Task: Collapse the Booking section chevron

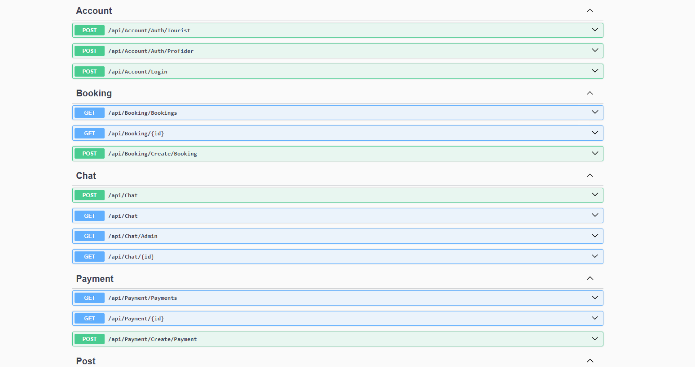Action: pos(590,93)
